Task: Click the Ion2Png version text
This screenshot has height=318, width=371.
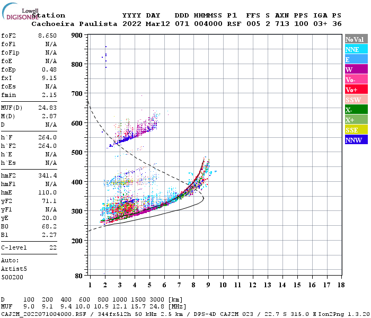Action: pyautogui.click(x=344, y=314)
